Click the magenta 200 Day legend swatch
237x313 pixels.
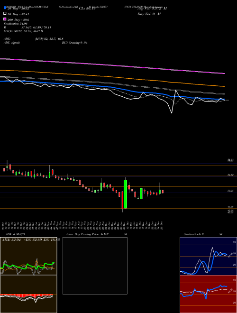coord(5,19)
